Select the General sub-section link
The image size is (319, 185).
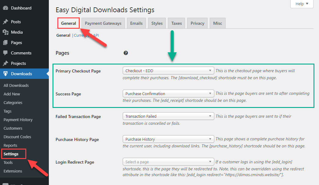63,35
